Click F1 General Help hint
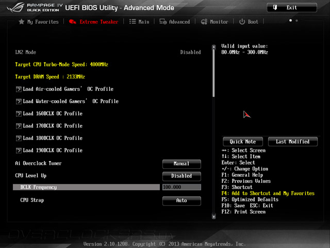This screenshot has height=248, width=330. [242, 175]
